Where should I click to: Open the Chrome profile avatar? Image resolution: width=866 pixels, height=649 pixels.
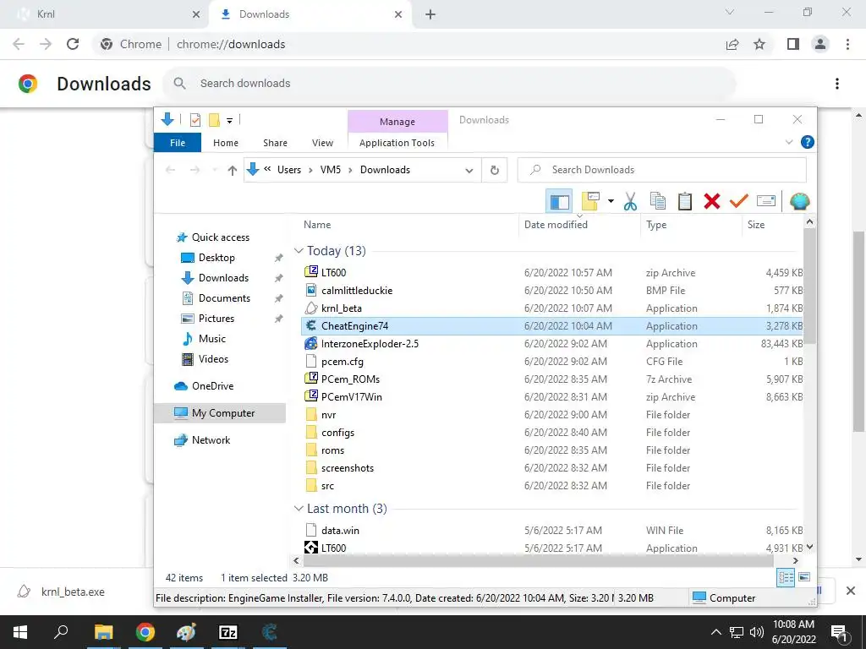pyautogui.click(x=820, y=44)
